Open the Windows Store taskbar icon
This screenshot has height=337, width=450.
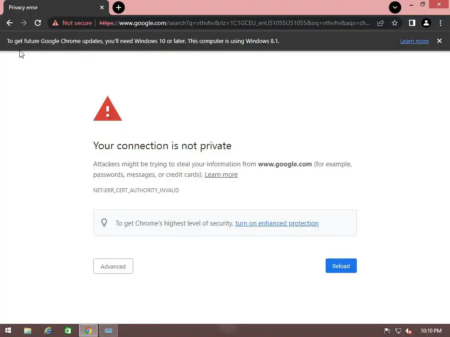(68, 330)
